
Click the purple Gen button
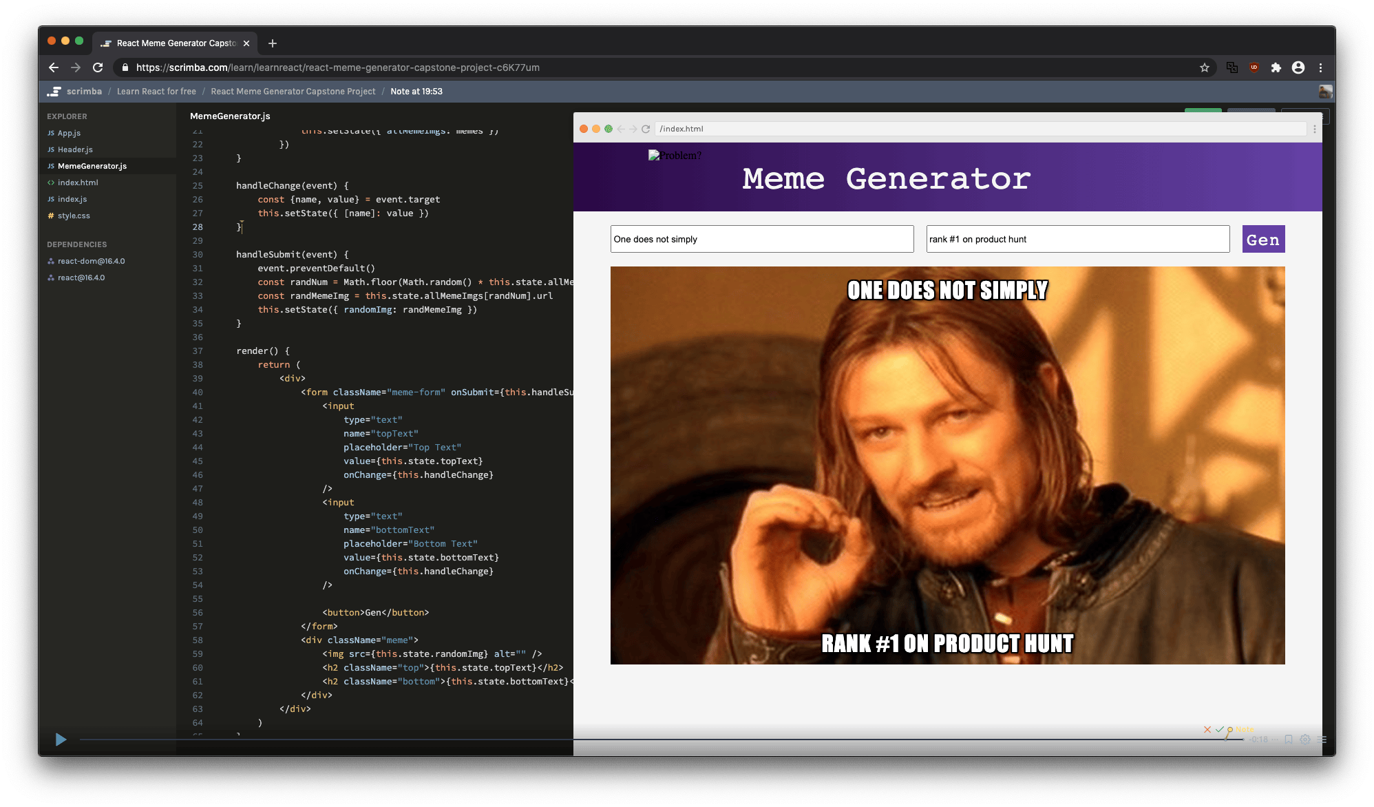(x=1263, y=239)
